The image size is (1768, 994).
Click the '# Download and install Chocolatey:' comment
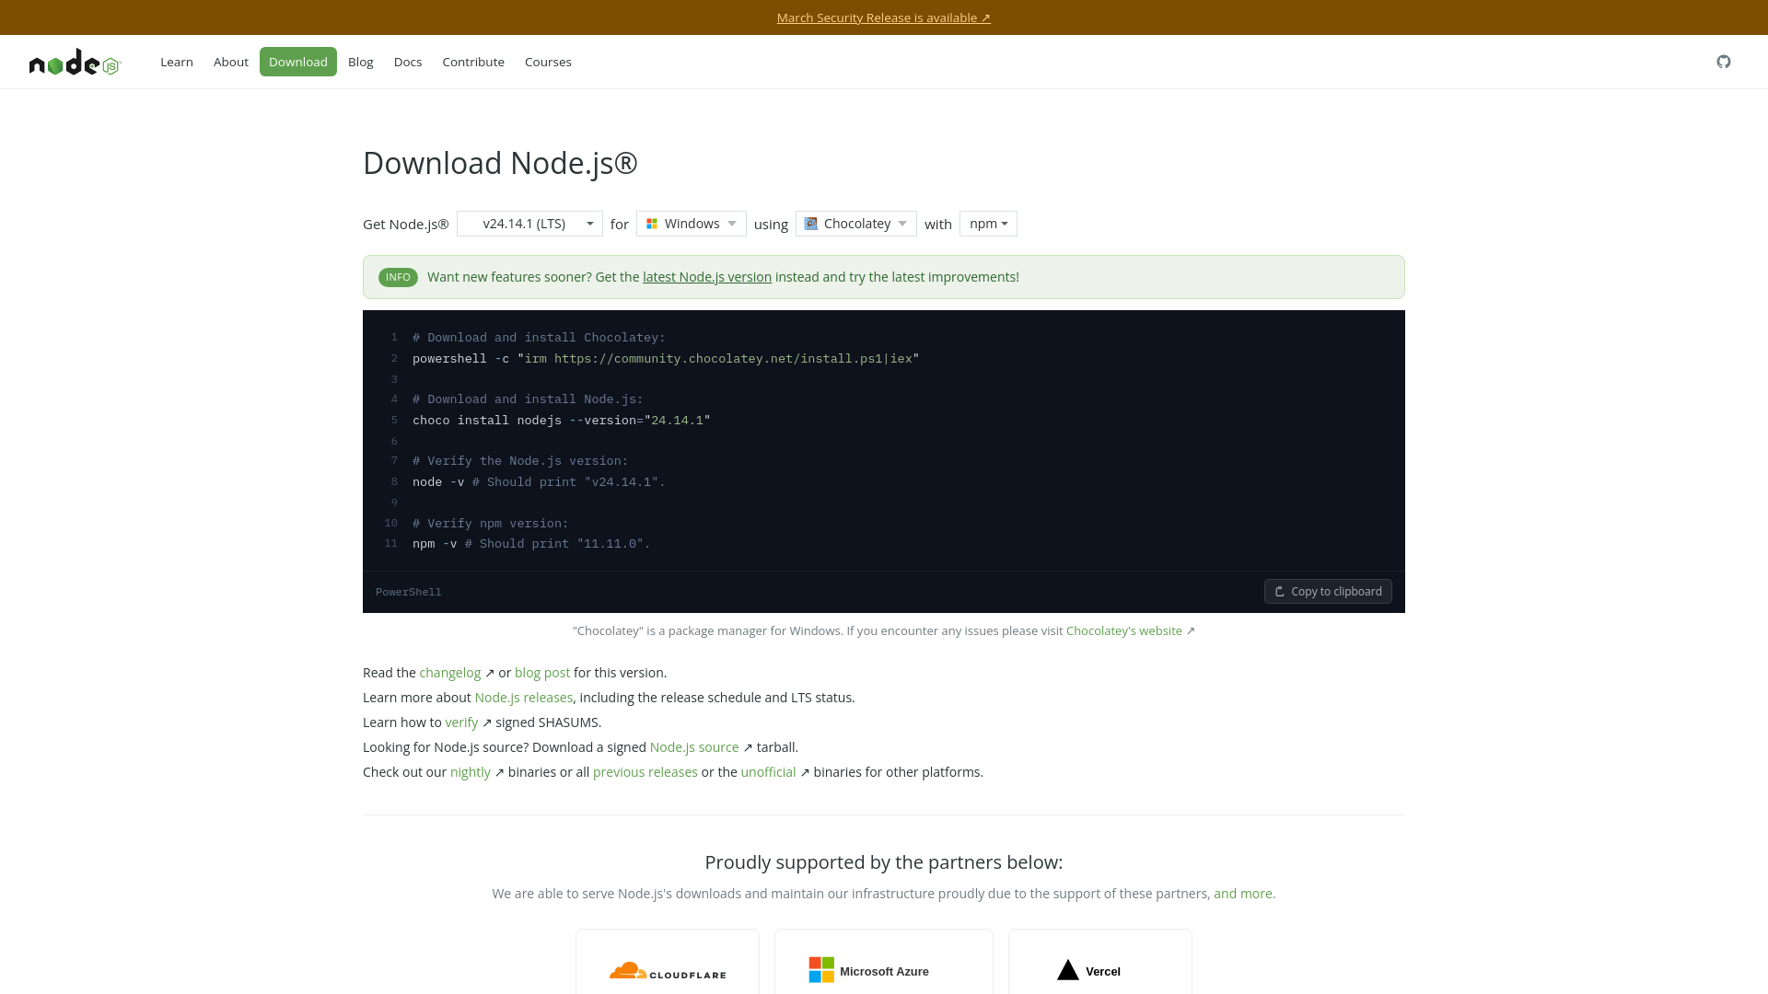[539, 338]
